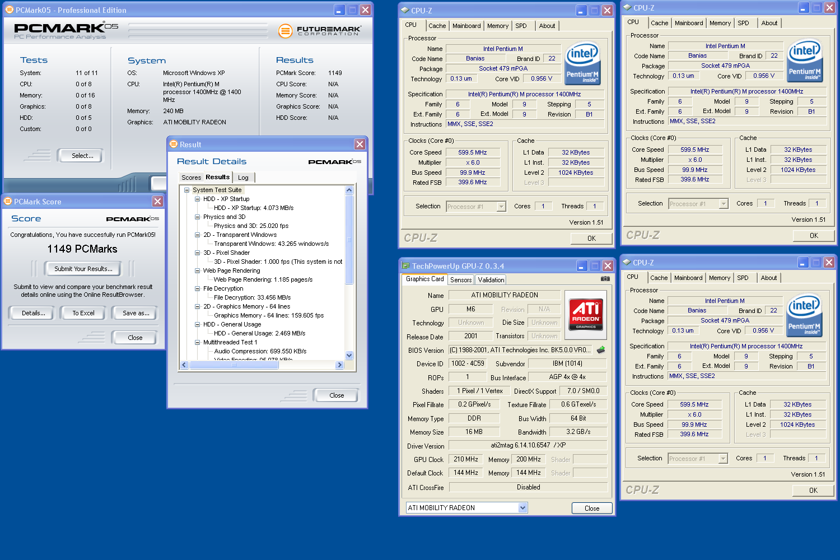840x560 pixels.
Task: Select the 'HDD - General Usage: 2.469 MB/s' row
Action: tap(259, 333)
